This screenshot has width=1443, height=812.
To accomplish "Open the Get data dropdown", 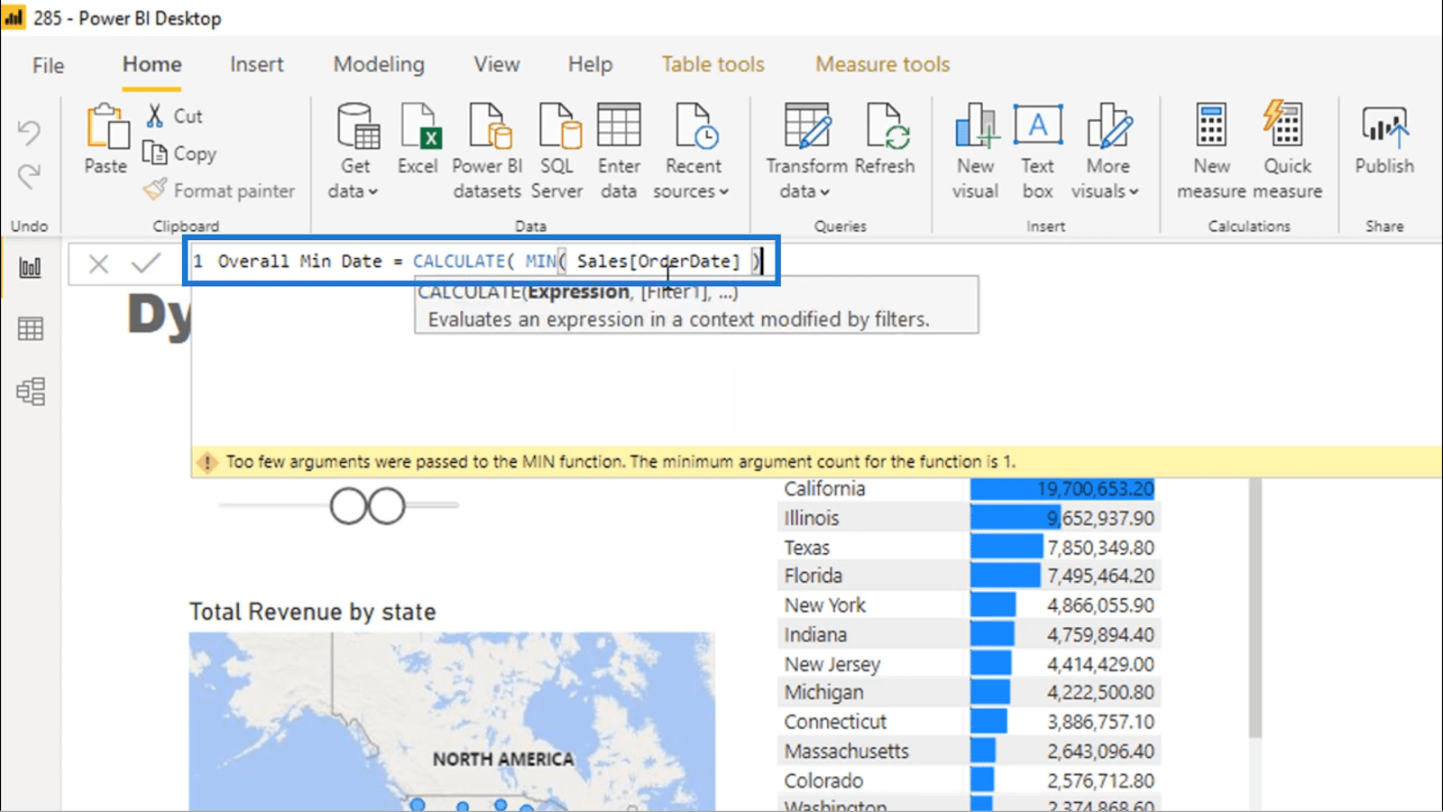I will (354, 151).
